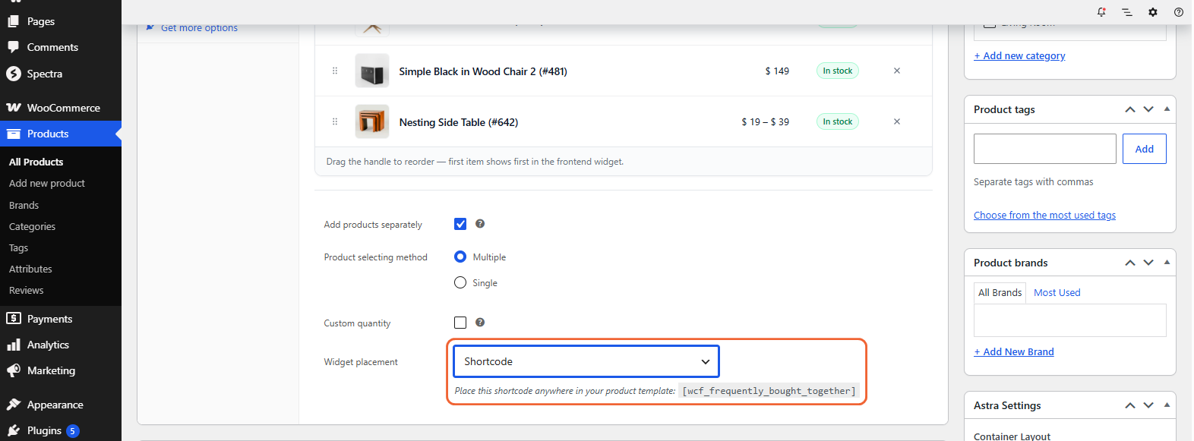1194x441 pixels.
Task: Open Categories submenu item
Action: [32, 226]
